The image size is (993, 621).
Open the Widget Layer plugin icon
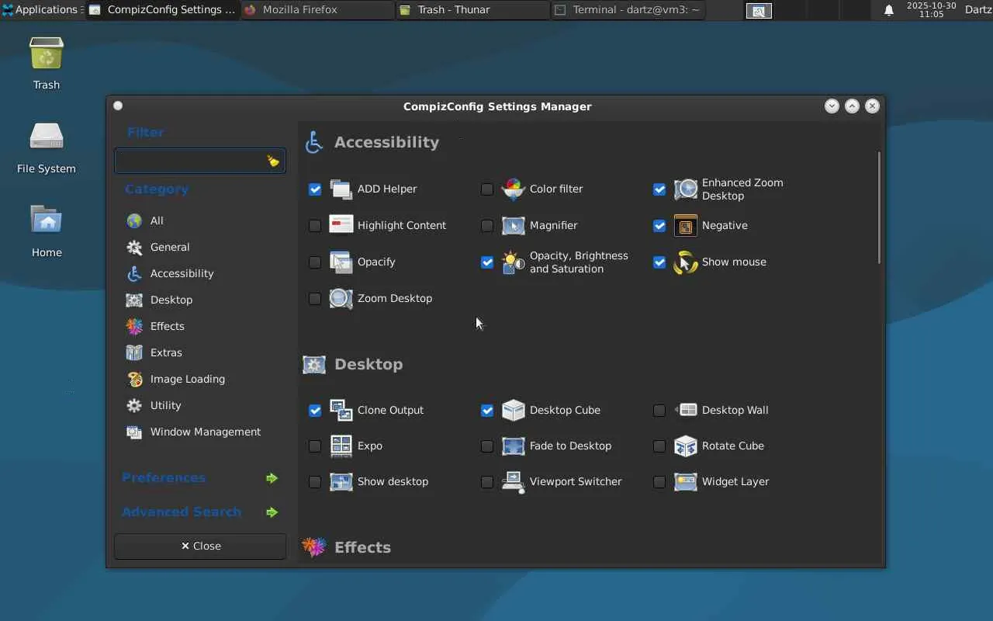coord(686,481)
